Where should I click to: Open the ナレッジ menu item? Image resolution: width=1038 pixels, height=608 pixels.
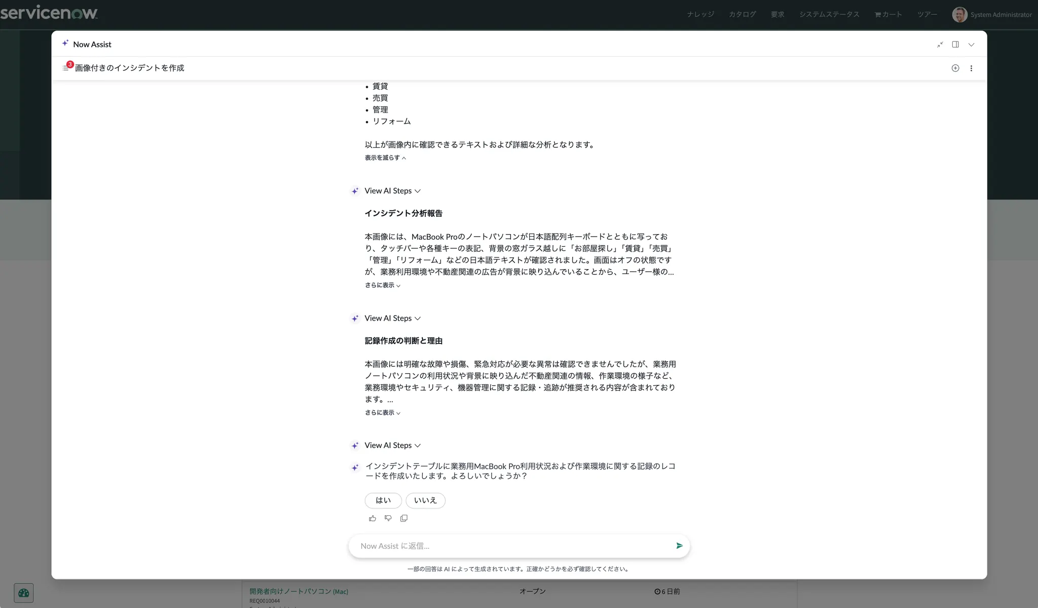pos(700,15)
